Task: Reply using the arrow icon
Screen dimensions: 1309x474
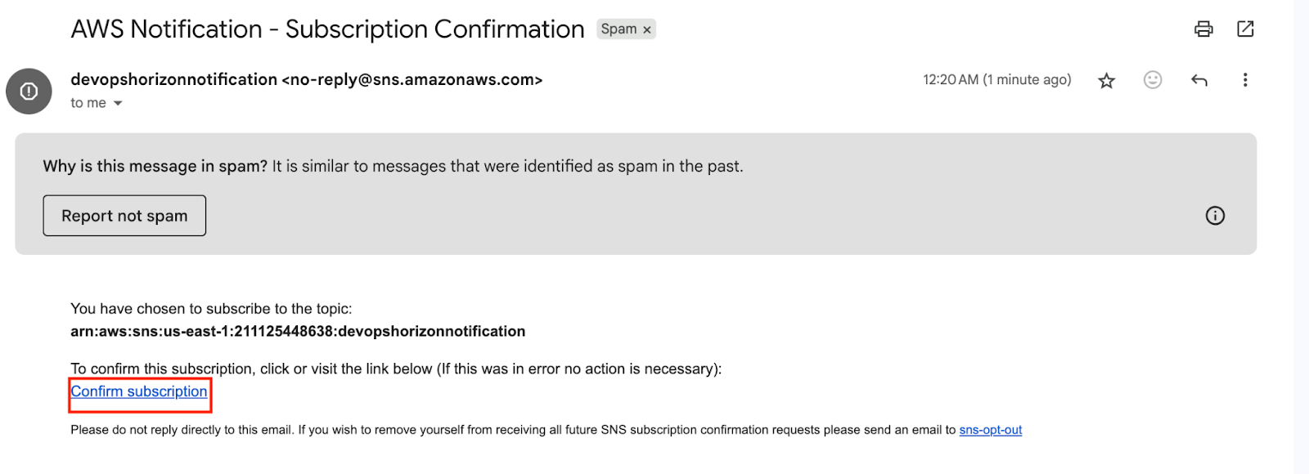Action: click(1199, 80)
